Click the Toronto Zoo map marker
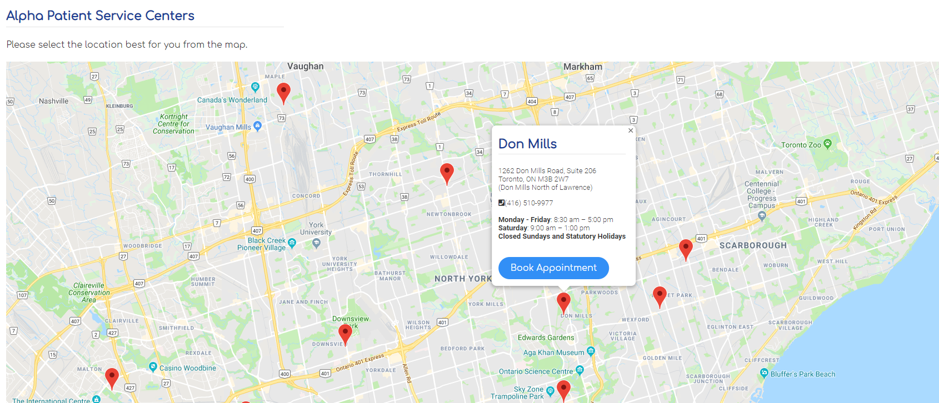939x403 pixels. coord(827,144)
